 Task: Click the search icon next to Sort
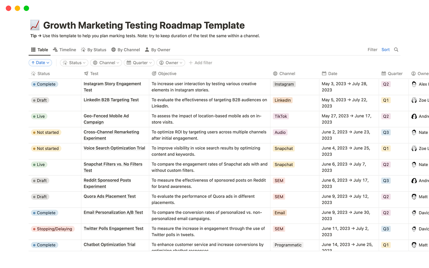click(x=396, y=49)
